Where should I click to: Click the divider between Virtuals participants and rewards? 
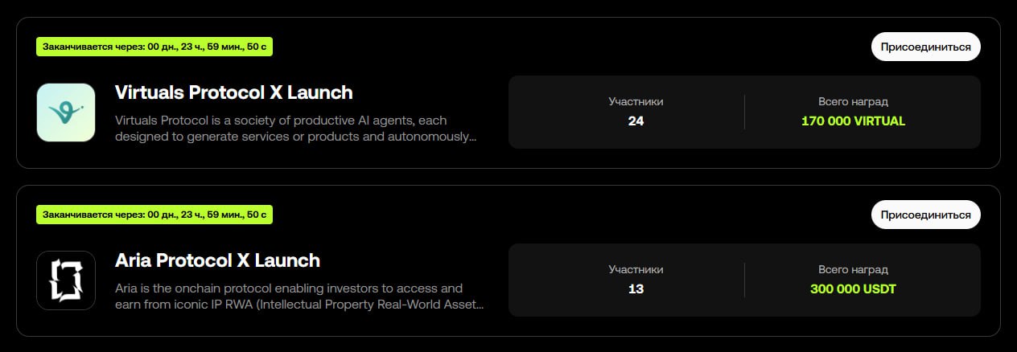(x=744, y=112)
